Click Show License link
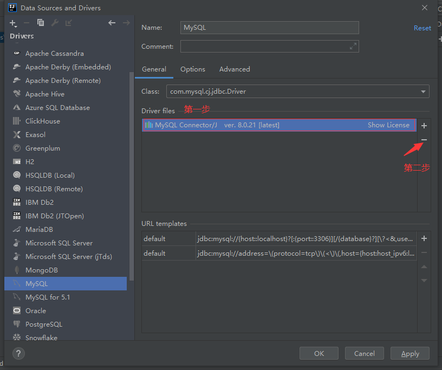The height and width of the screenshot is (370, 442). pos(388,125)
